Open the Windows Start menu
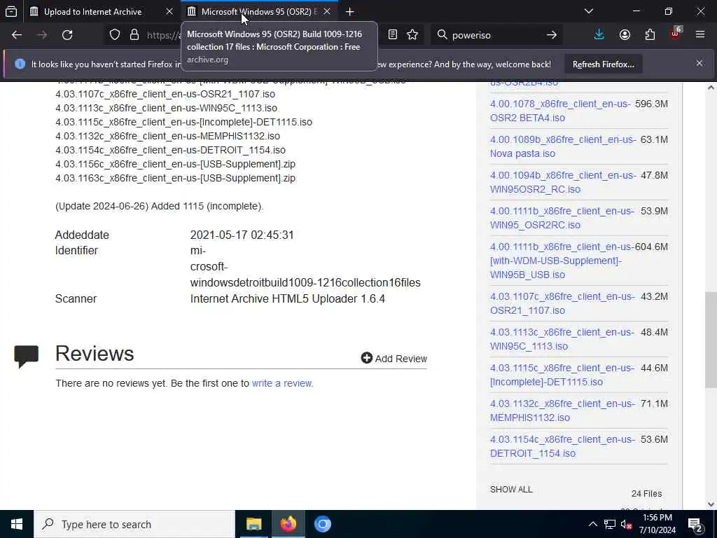 17,524
